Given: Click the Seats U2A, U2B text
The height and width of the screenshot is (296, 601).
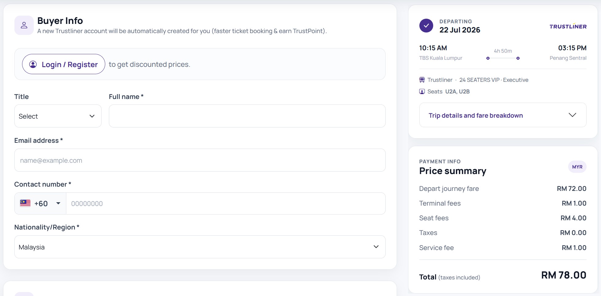Looking at the screenshot, I should [x=449, y=92].
